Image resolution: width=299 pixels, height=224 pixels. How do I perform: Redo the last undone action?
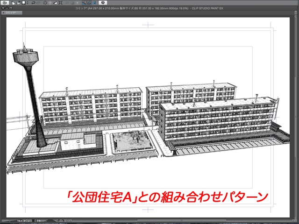coord(38,3)
